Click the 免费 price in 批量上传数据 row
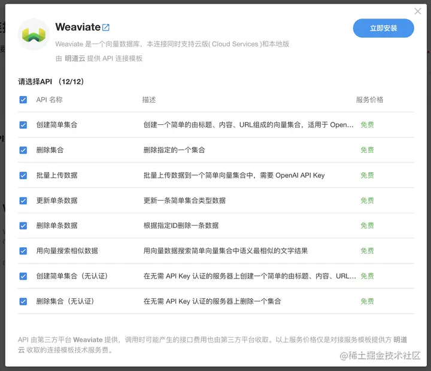This screenshot has height=371, width=431. pyautogui.click(x=367, y=176)
